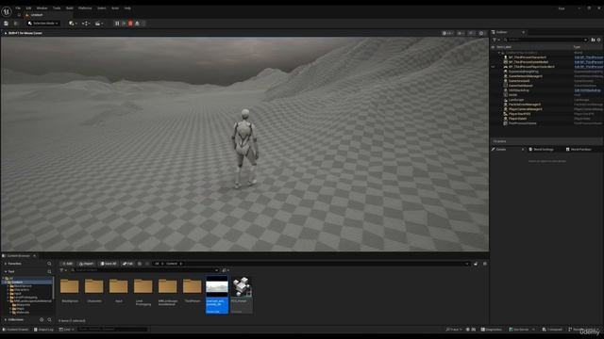Click the Outliner add folder icon
This screenshot has width=604, height=339.
click(593, 40)
